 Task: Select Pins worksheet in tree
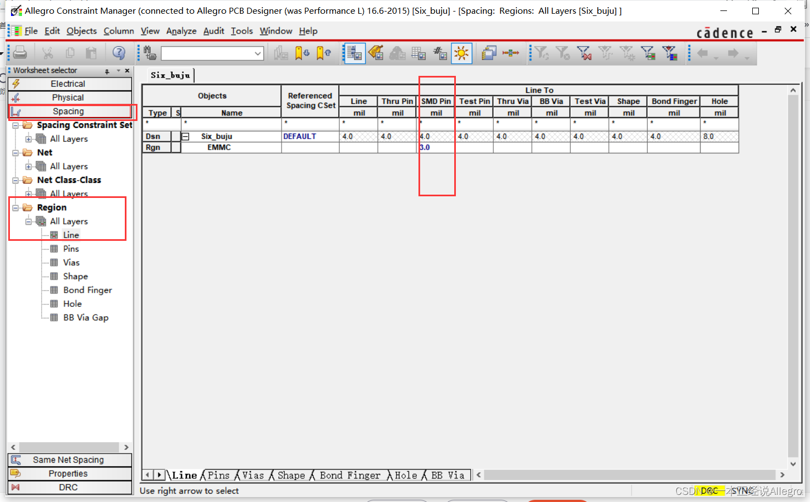click(x=71, y=249)
